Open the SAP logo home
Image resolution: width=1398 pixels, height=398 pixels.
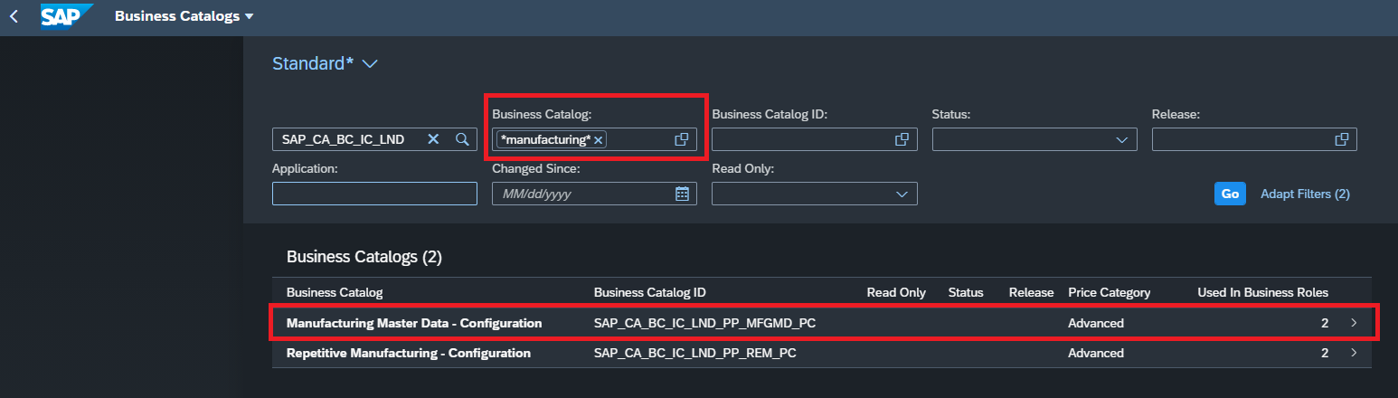[67, 16]
